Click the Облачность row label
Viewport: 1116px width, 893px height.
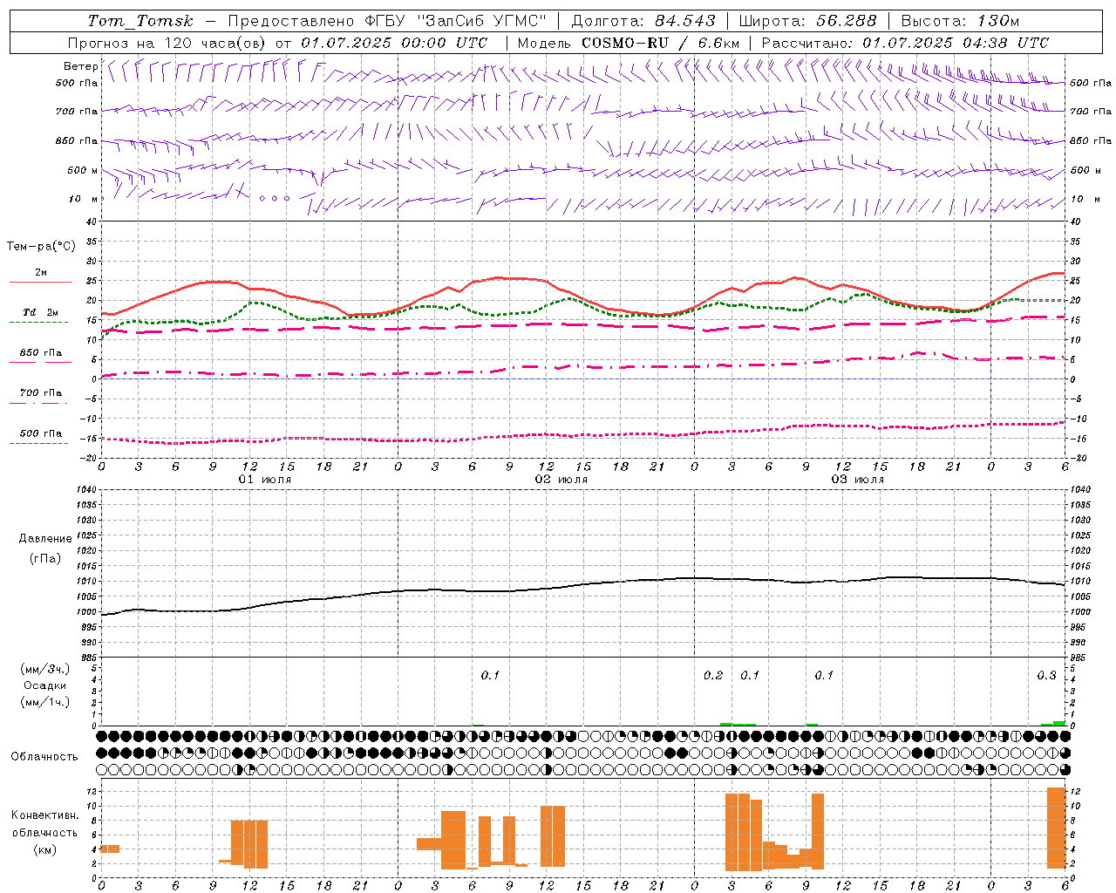[x=44, y=757]
